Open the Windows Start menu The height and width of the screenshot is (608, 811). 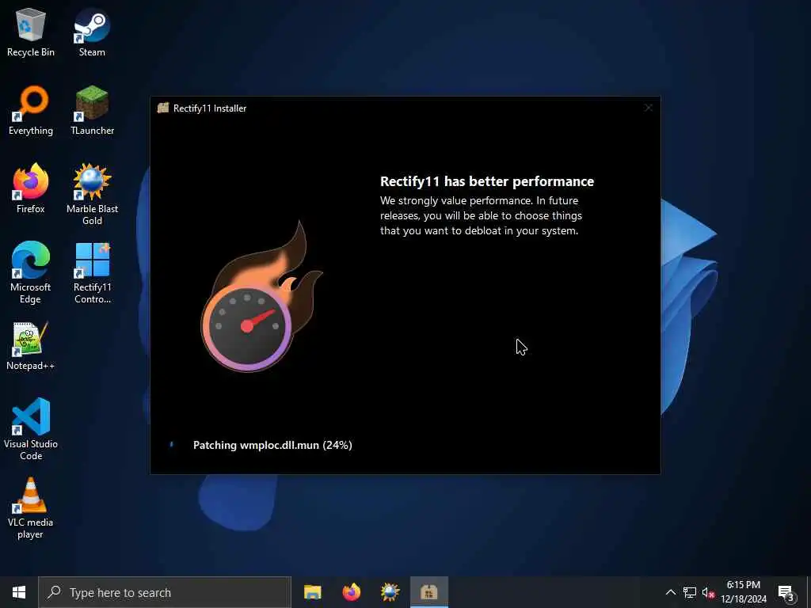[x=19, y=592]
